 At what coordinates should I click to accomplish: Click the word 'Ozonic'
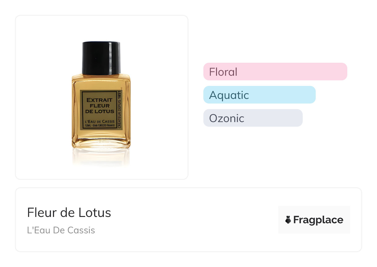(227, 118)
